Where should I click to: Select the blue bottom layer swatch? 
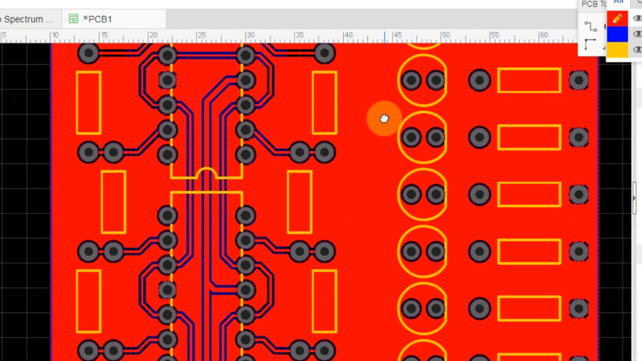(617, 34)
